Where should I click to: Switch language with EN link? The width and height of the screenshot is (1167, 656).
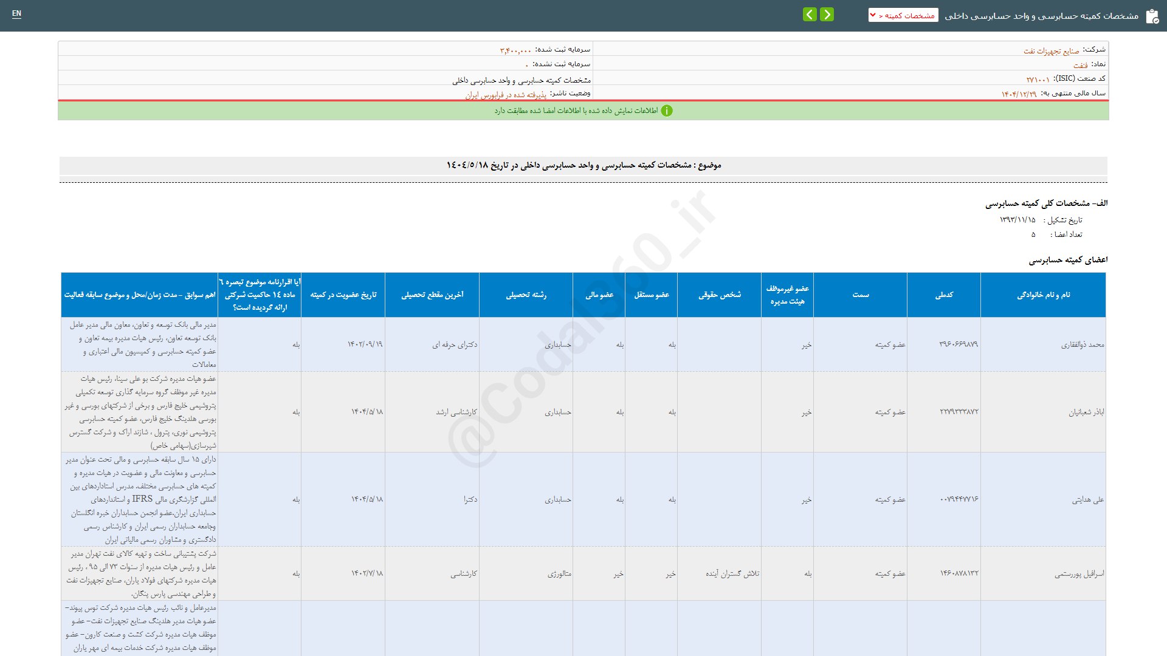pos(16,13)
